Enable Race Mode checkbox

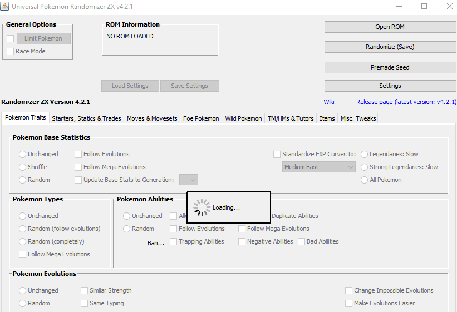click(11, 51)
